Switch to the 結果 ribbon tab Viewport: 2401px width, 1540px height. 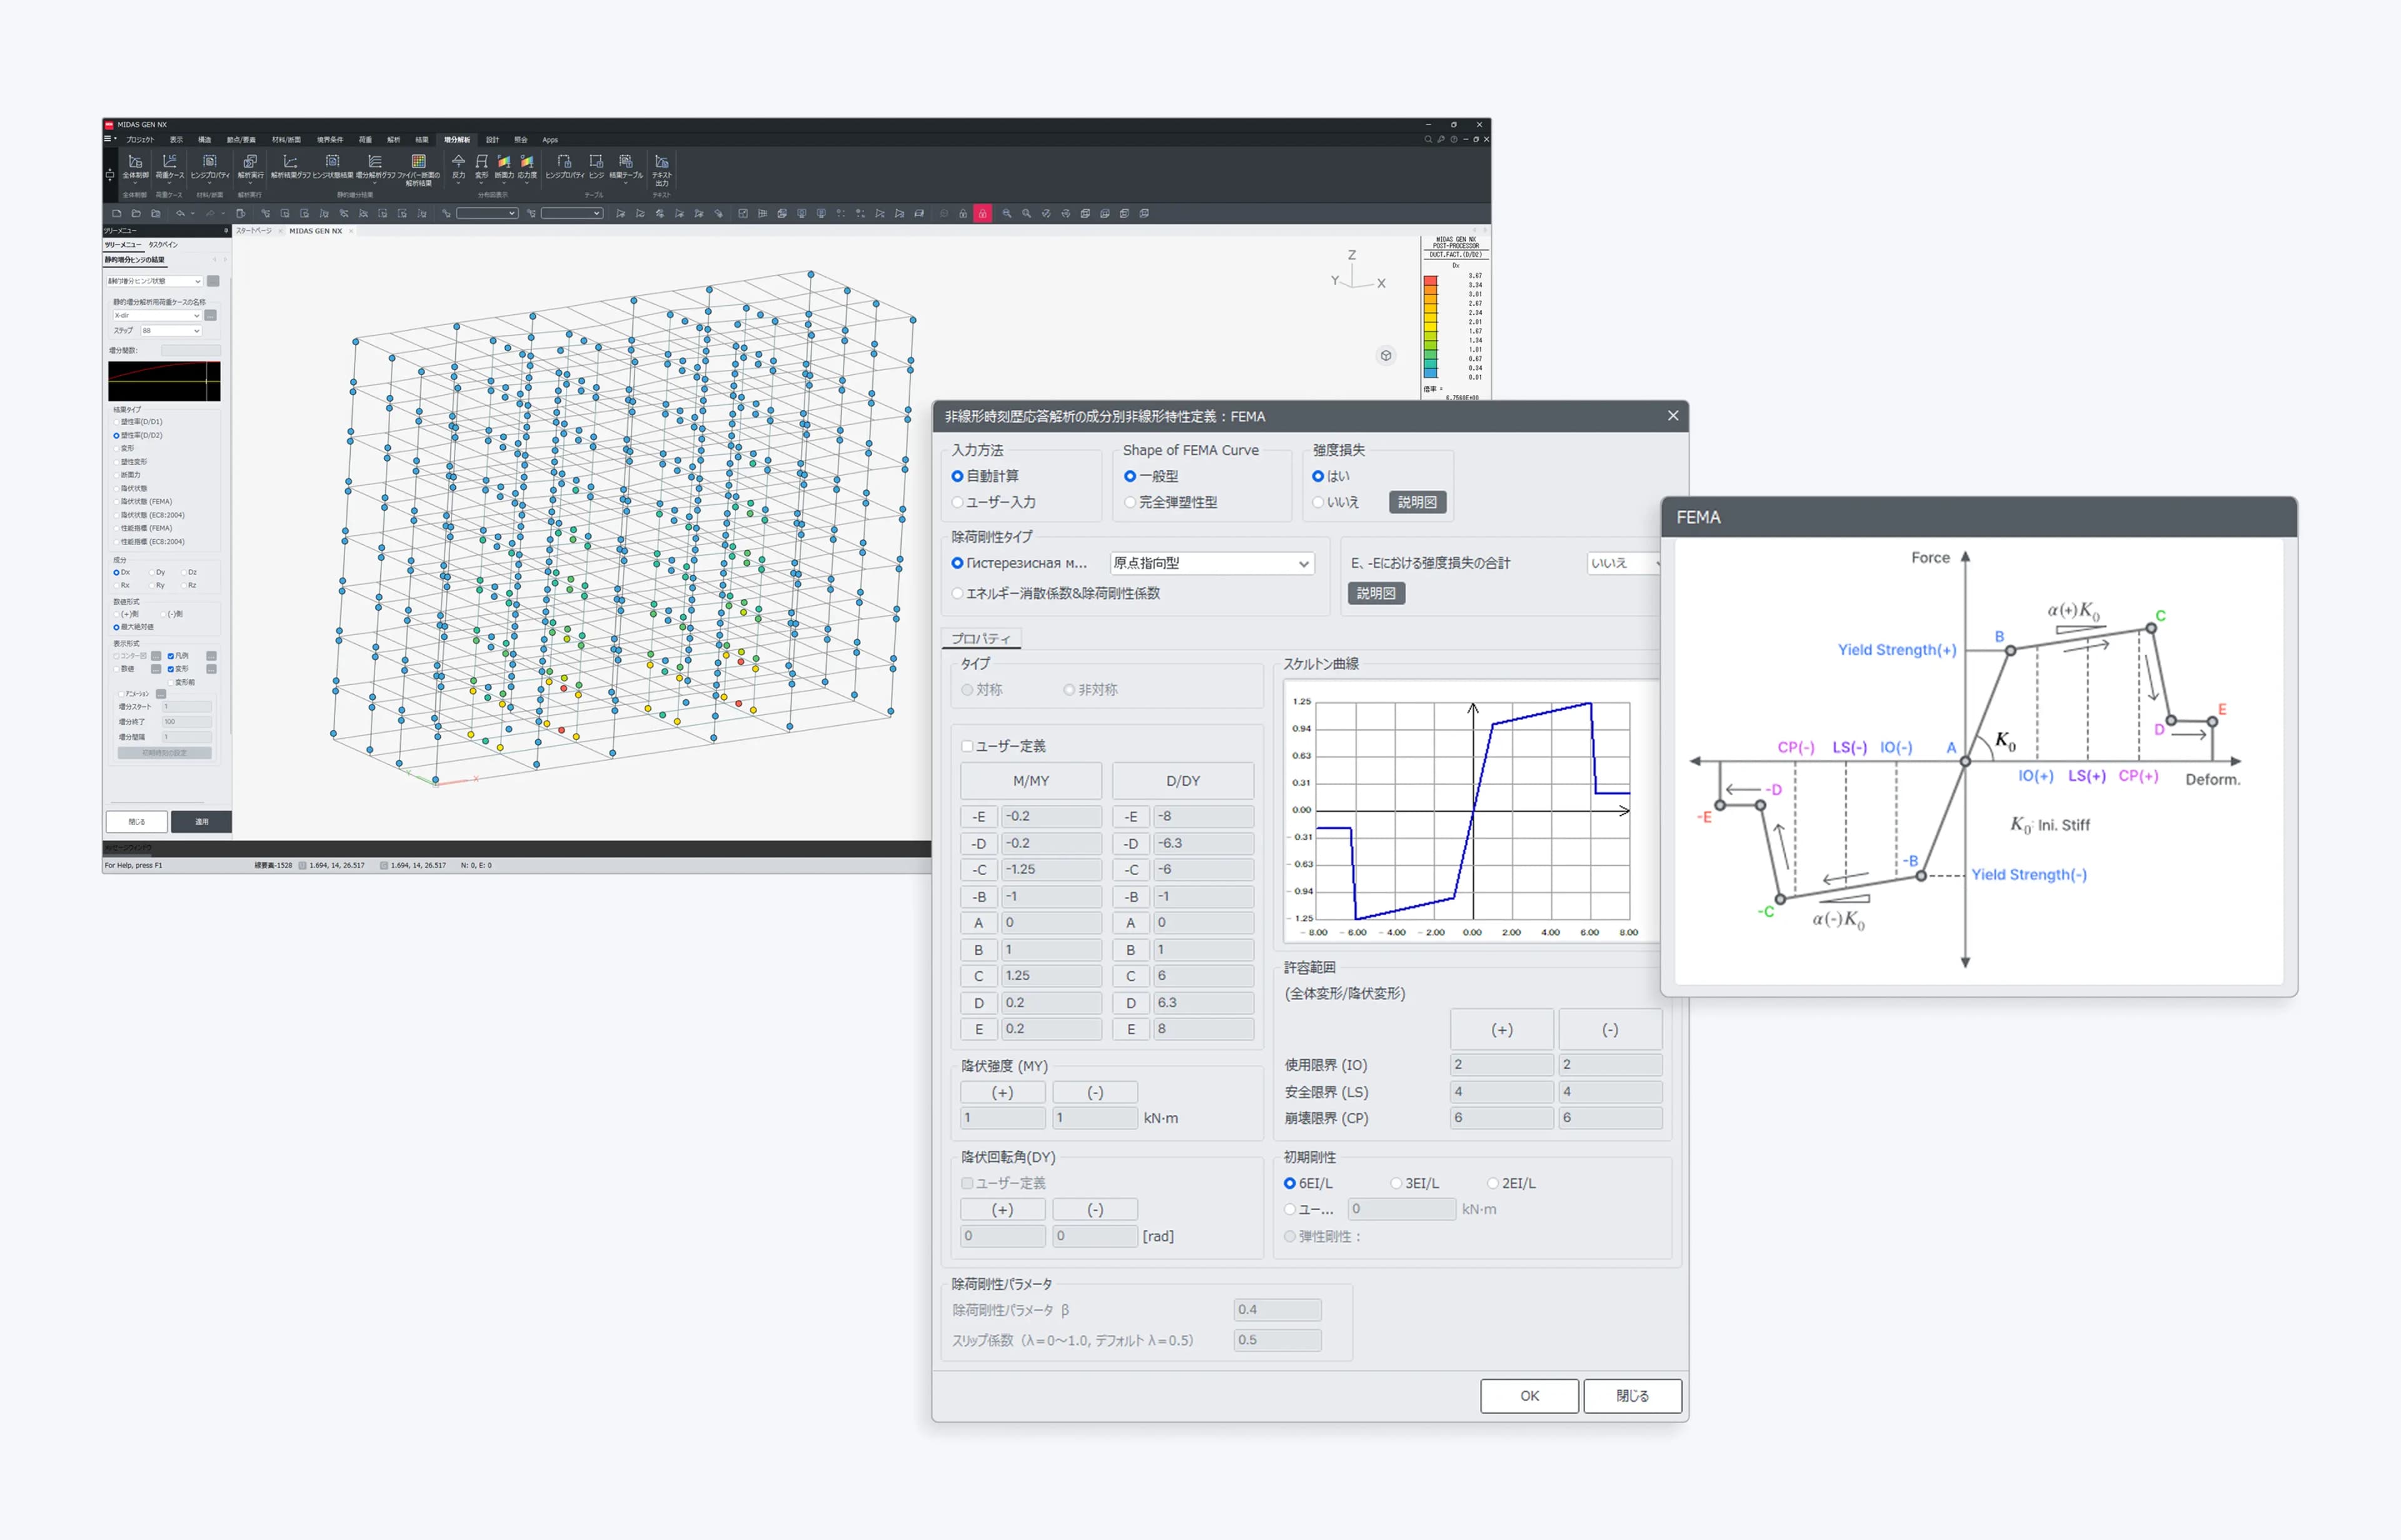tap(421, 140)
